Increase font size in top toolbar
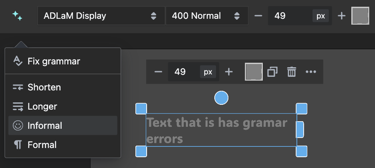The width and height of the screenshot is (375, 168). click(341, 16)
